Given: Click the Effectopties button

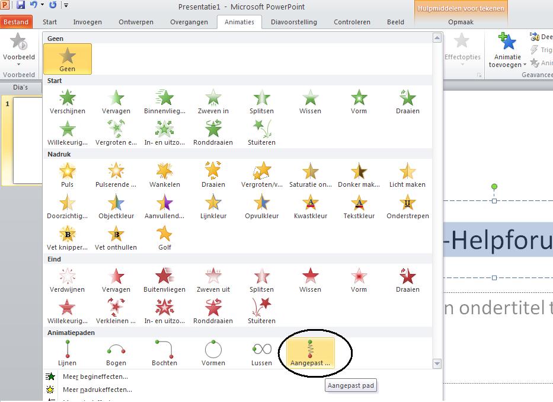Looking at the screenshot, I should 462,50.
